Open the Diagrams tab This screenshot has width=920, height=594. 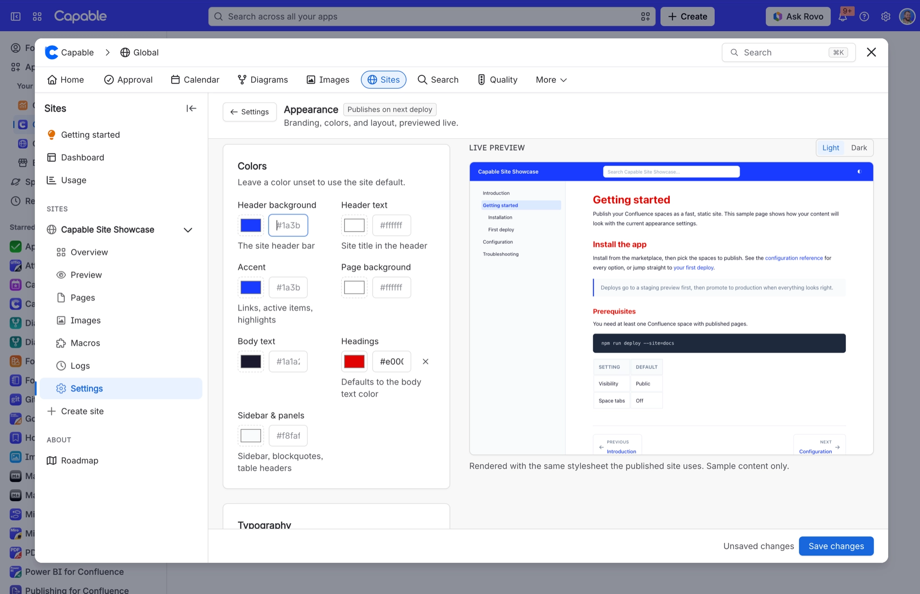point(263,80)
